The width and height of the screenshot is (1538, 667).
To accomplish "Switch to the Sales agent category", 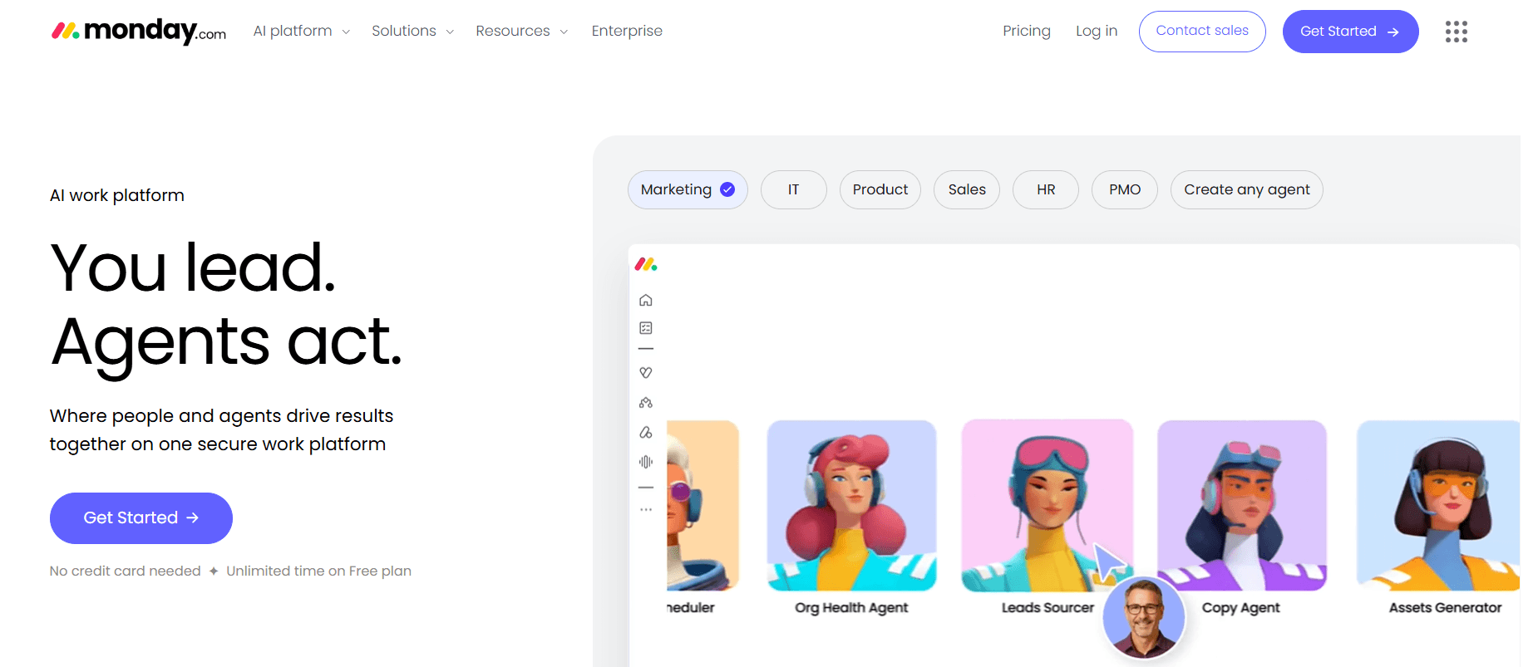I will (x=967, y=189).
